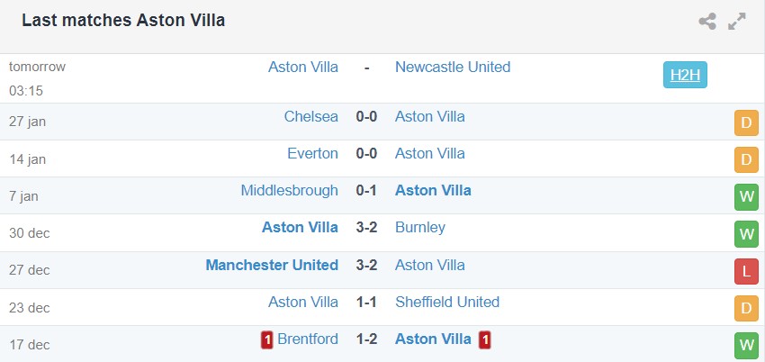Click the expand fullscreen arrows icon
This screenshot has height=362, width=765.
tap(737, 22)
